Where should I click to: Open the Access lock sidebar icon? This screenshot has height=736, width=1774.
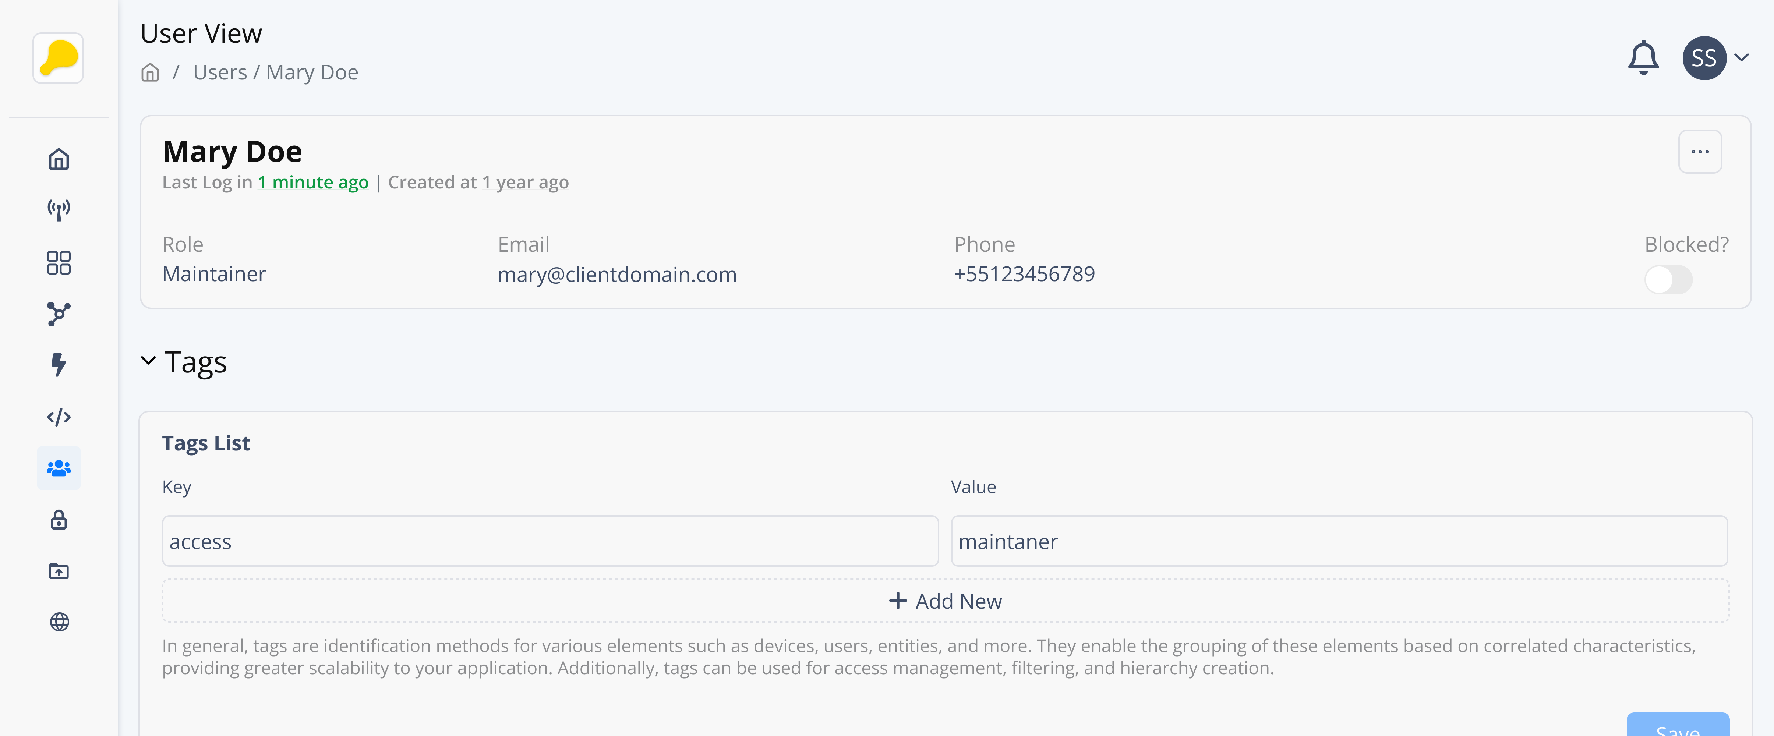(x=59, y=520)
